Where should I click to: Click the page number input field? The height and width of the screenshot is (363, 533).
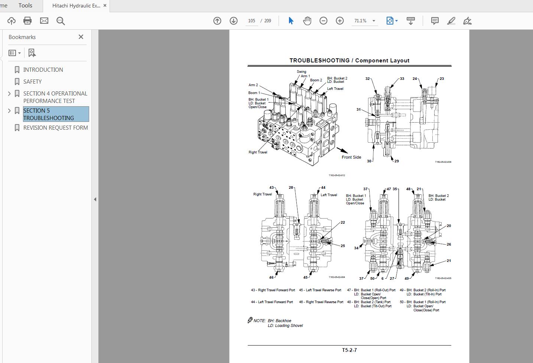pyautogui.click(x=251, y=20)
